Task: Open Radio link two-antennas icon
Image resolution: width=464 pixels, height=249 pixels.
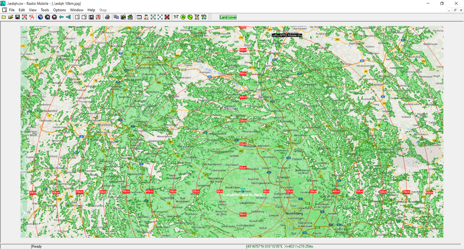Action: coord(176,17)
